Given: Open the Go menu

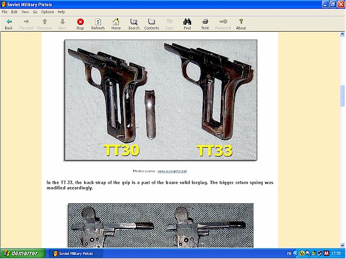Looking at the screenshot, I should pos(35,12).
